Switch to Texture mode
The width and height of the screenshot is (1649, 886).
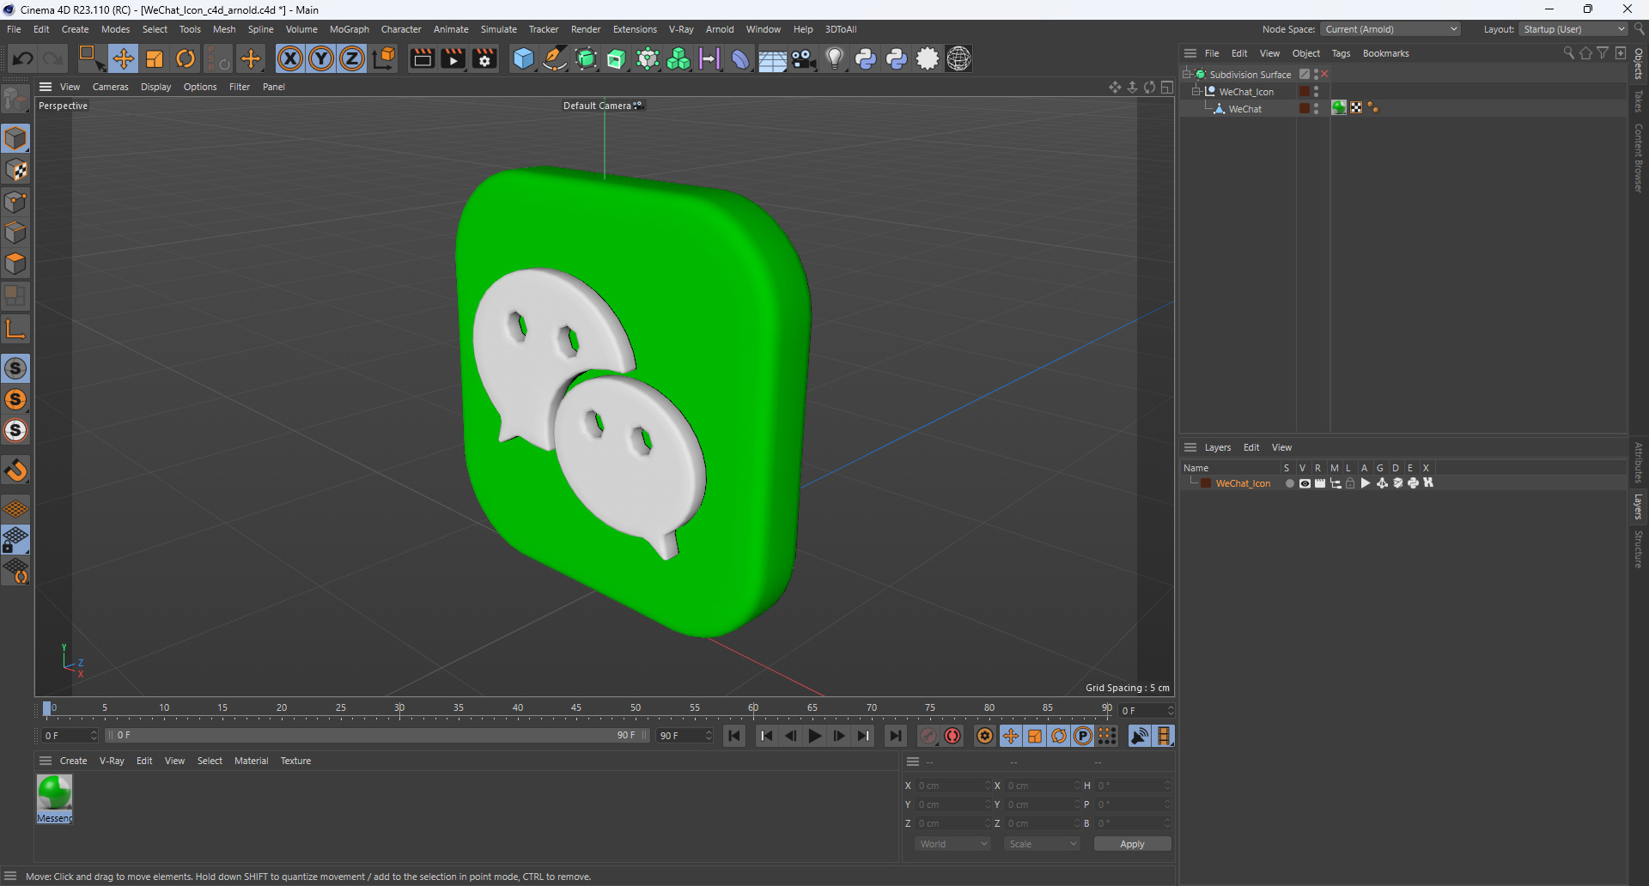click(15, 170)
